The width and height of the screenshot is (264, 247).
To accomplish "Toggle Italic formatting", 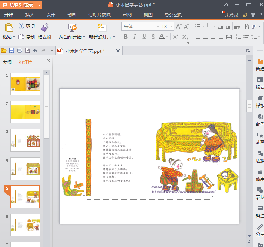I will (135, 37).
